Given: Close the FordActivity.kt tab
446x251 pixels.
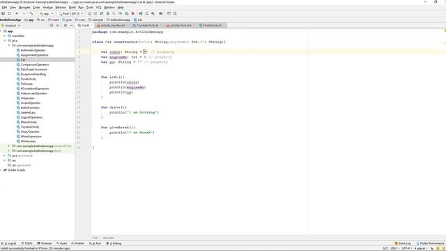Looking at the screenshot, I should tap(224, 25).
